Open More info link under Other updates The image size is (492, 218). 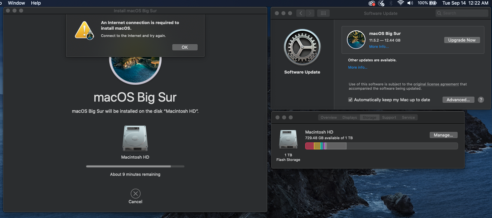click(358, 67)
